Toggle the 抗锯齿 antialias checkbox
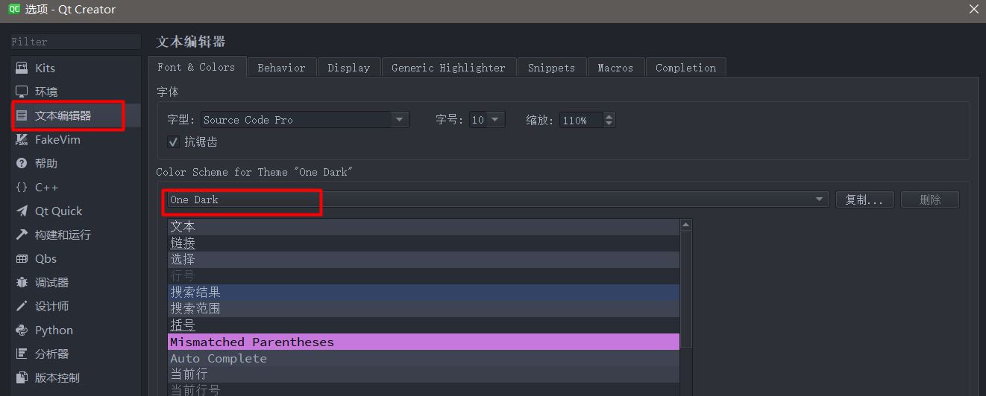The height and width of the screenshot is (396, 986). (x=173, y=141)
